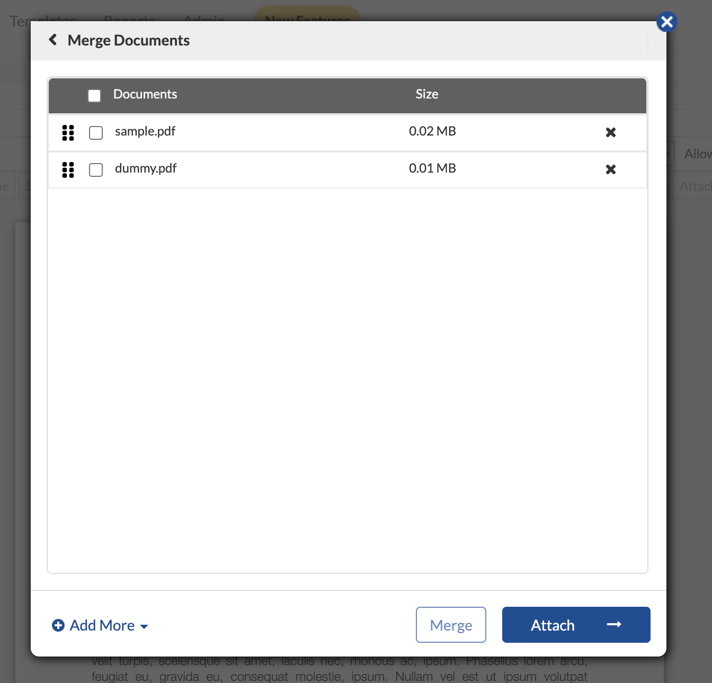Click the plus icon beside Add More
Viewport: 712px width, 683px height.
tap(58, 625)
